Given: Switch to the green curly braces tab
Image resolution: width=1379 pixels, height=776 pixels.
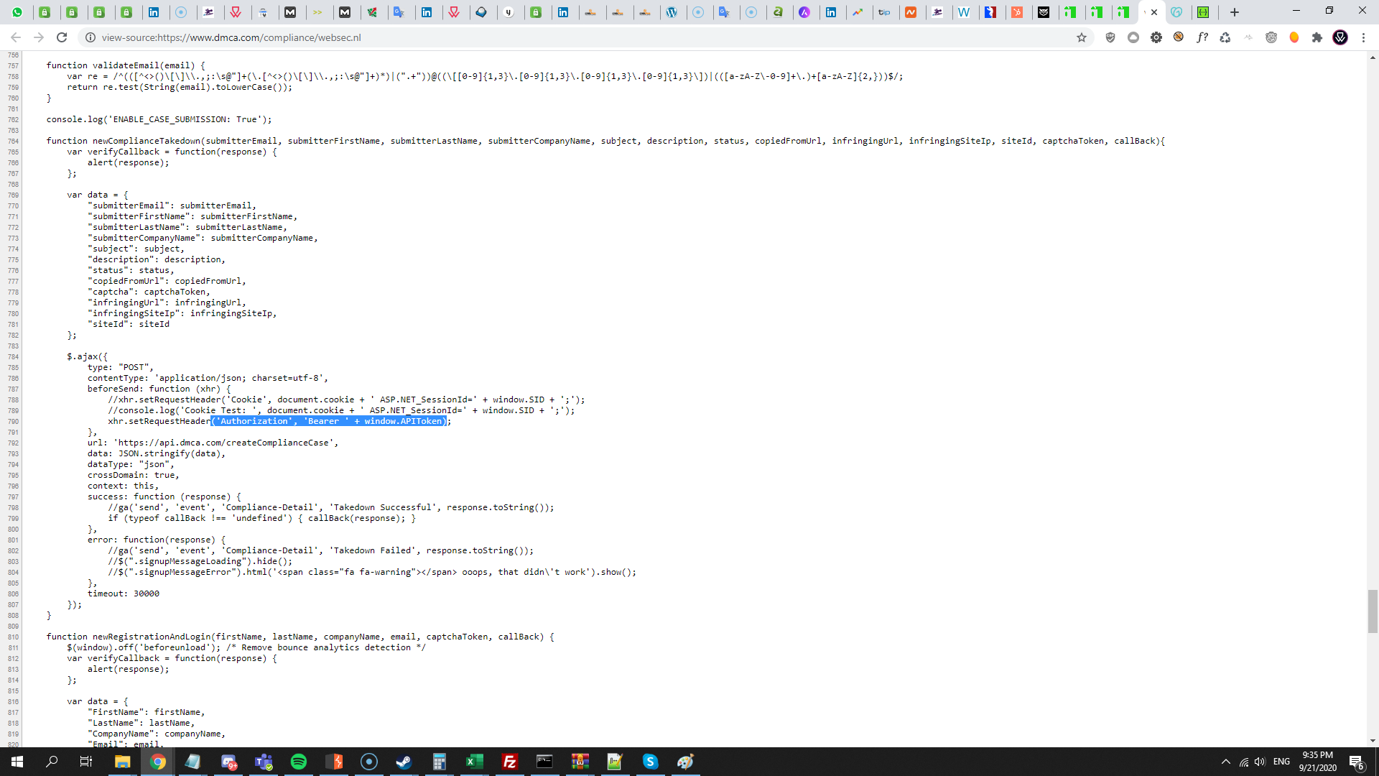Looking at the screenshot, I should tap(1203, 12).
